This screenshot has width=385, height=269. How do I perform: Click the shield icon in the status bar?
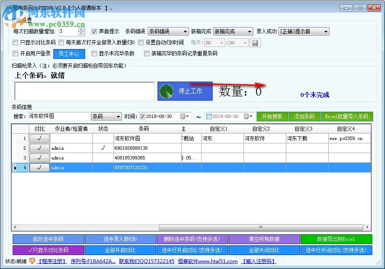(33, 261)
